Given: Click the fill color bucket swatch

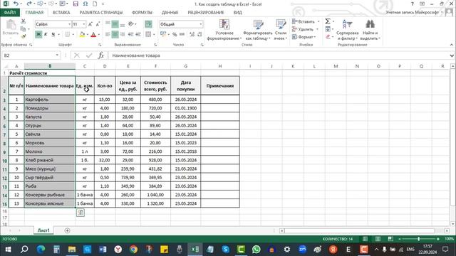Looking at the screenshot, I should pos(82,35).
